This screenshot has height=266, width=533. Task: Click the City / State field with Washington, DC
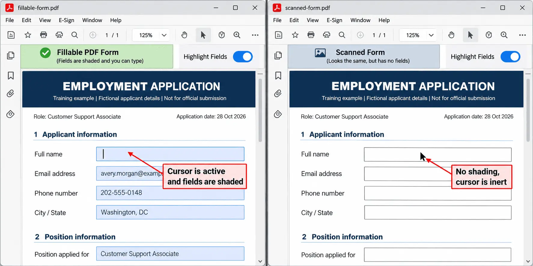170,212
